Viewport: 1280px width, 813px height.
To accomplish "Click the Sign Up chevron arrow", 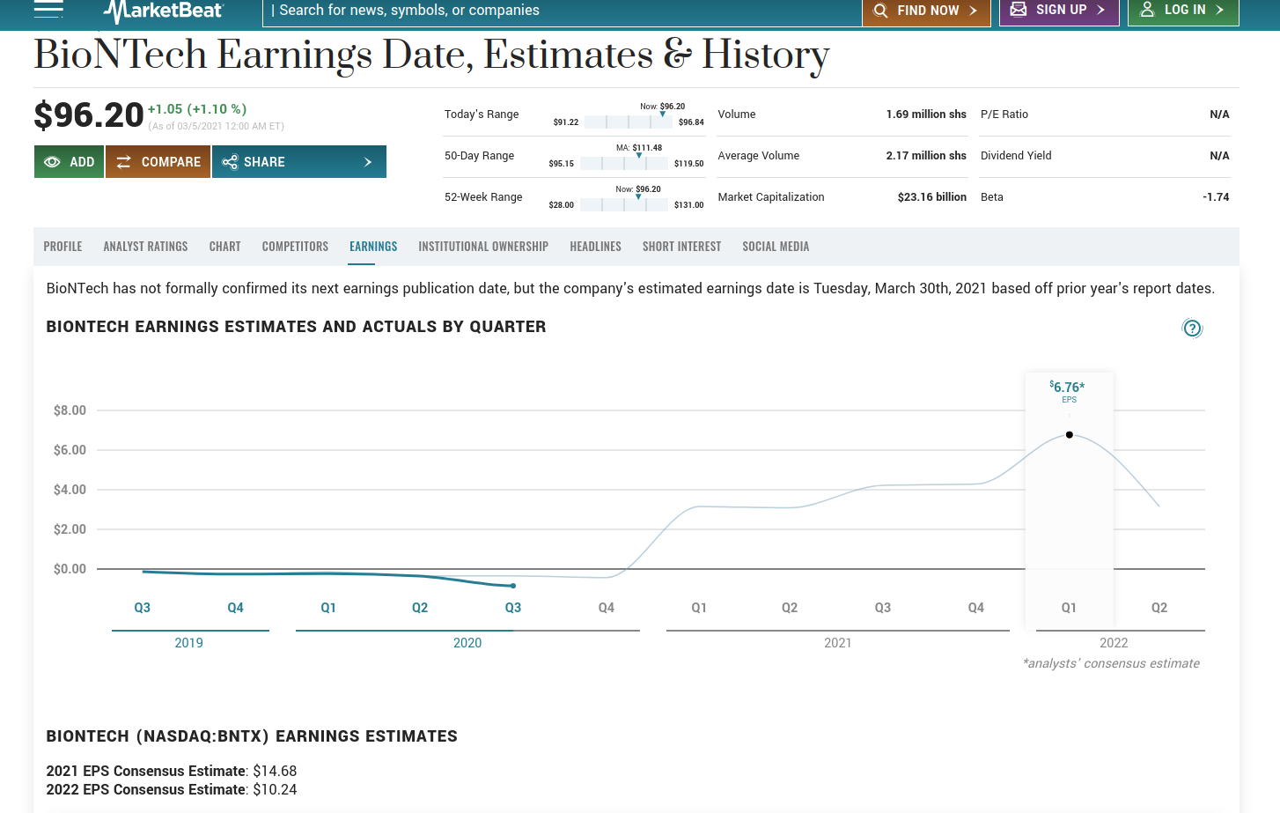I will 1100,10.
